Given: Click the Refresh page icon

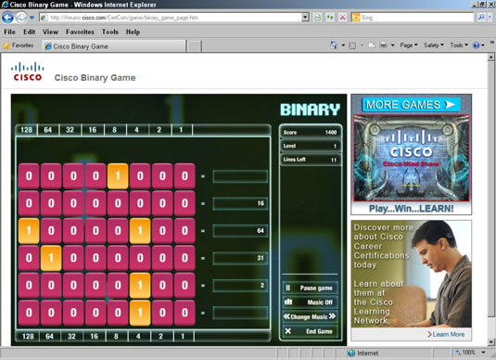Looking at the screenshot, I should click(x=317, y=18).
